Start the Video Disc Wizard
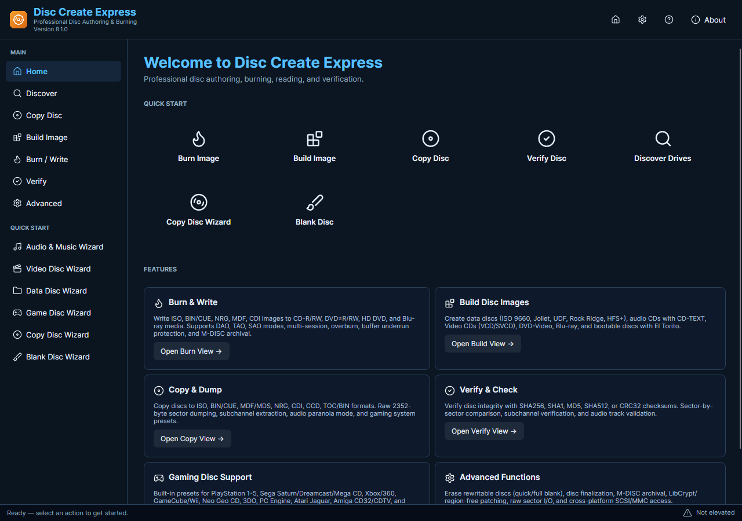Screen dimensions: 742x521 click(63, 269)
